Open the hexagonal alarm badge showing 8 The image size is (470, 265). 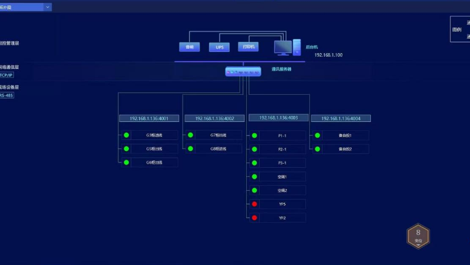(418, 235)
